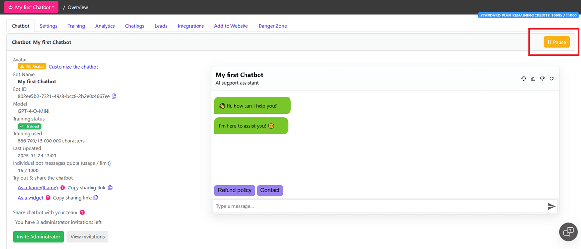Open the Danger Zone tab
Image resolution: width=581 pixels, height=249 pixels.
273,26
